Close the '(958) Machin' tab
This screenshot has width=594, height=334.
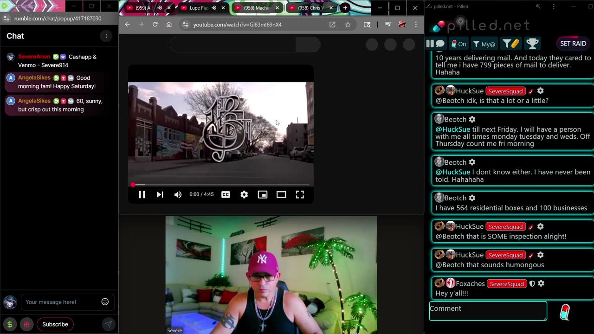tap(277, 8)
